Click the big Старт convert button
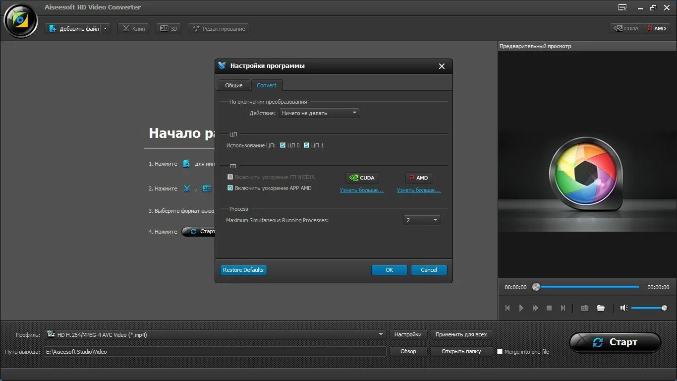The image size is (677, 381). (615, 342)
